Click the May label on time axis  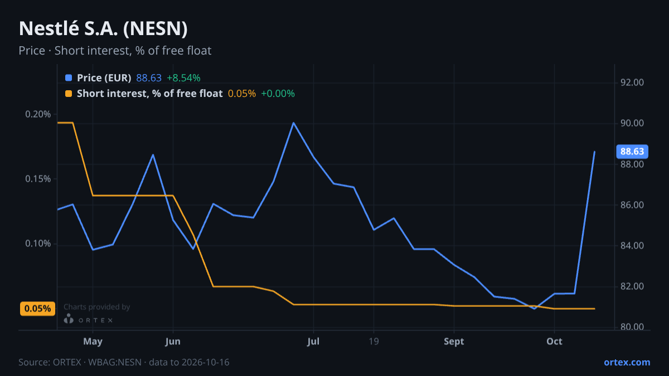tap(93, 341)
